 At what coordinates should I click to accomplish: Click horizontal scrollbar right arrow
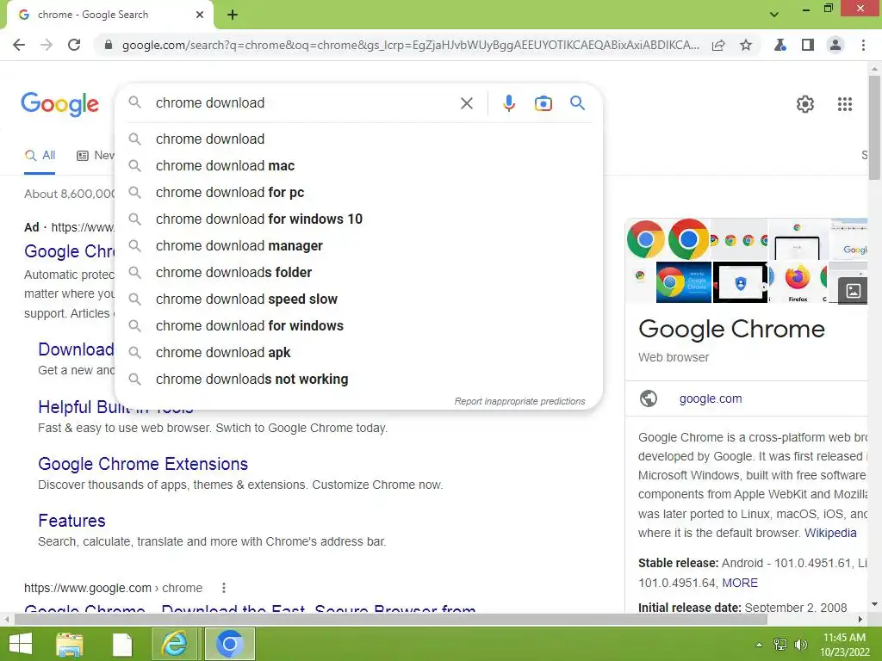coord(860,620)
